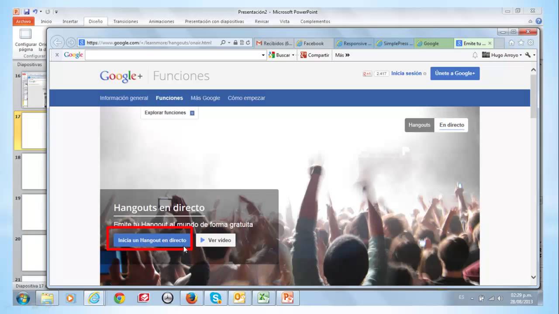Open Excel from the taskbar

click(263, 298)
